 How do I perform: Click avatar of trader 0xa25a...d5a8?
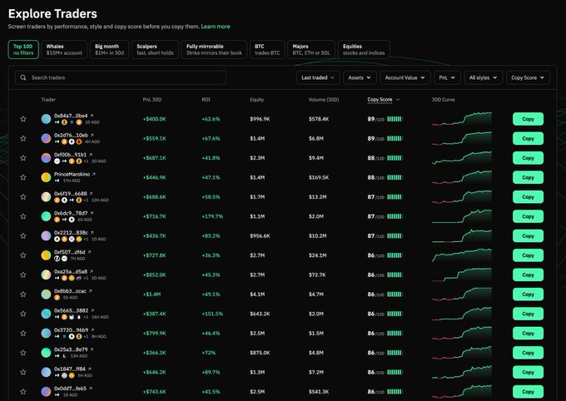[46, 275]
